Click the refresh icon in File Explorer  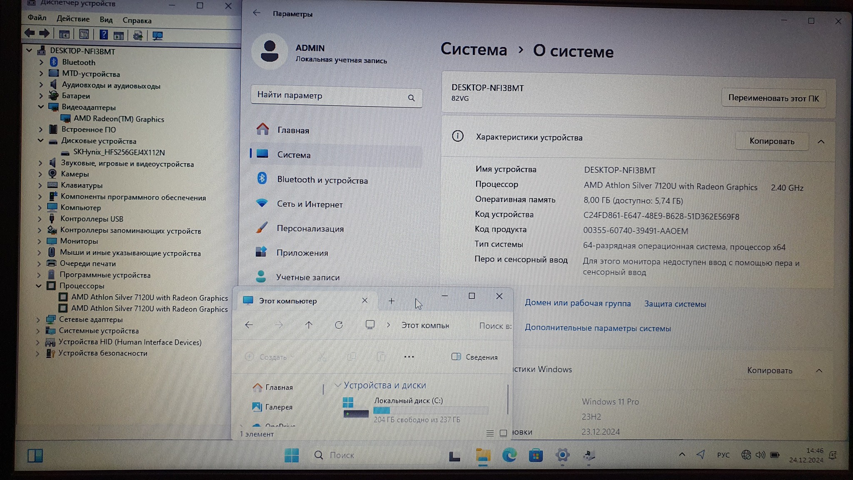tap(339, 325)
